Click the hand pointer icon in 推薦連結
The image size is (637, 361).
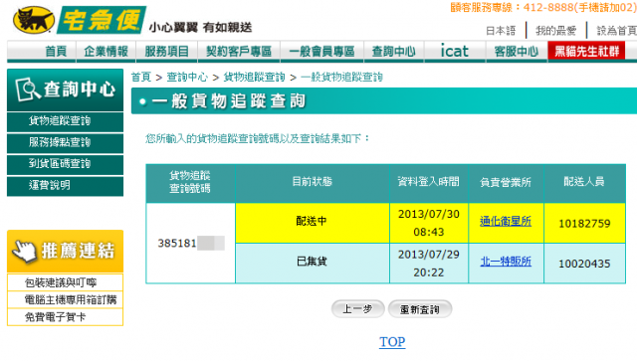point(24,251)
